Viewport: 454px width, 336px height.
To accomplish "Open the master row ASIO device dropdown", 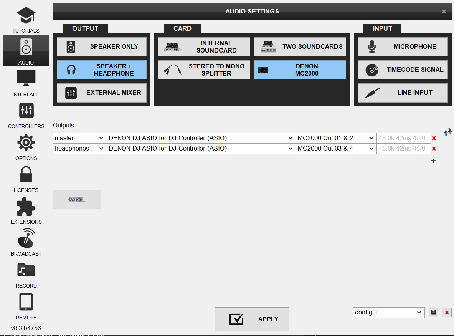I will click(x=201, y=138).
